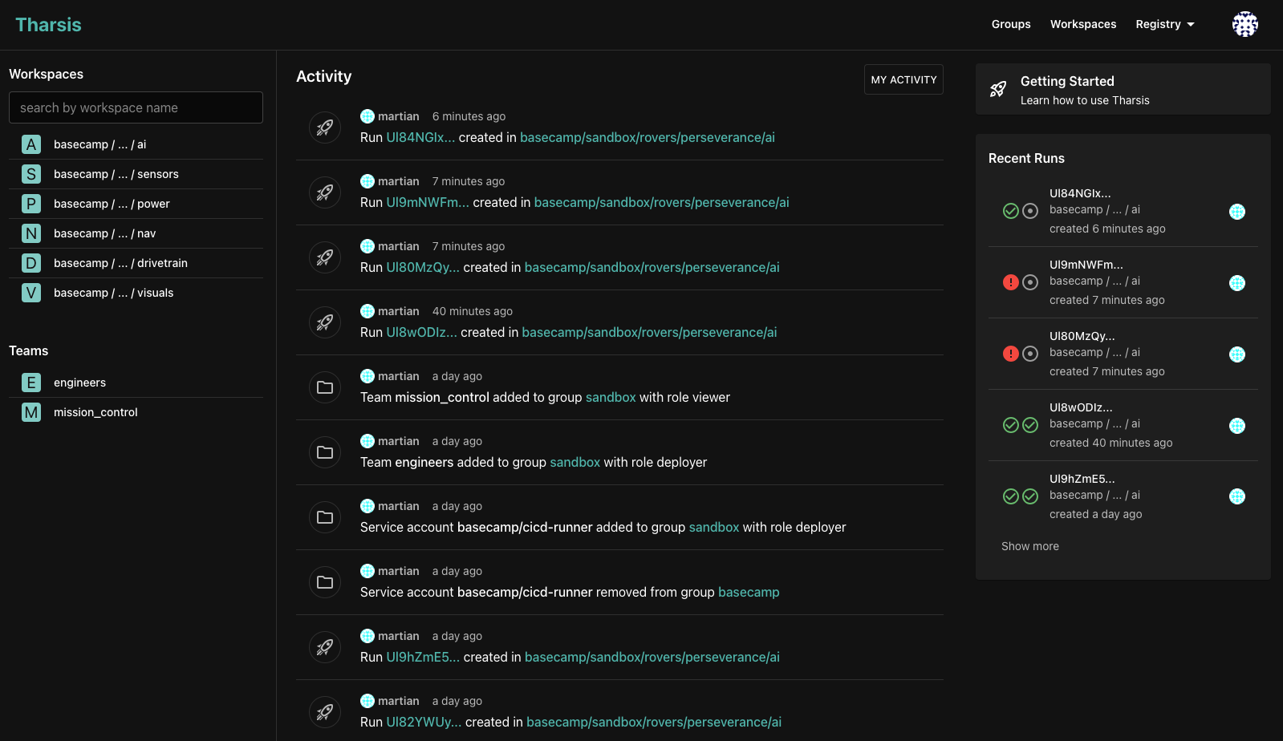The image size is (1283, 741).
Task: Click rocket icon for run UI9mNWFm activity
Action: [325, 192]
